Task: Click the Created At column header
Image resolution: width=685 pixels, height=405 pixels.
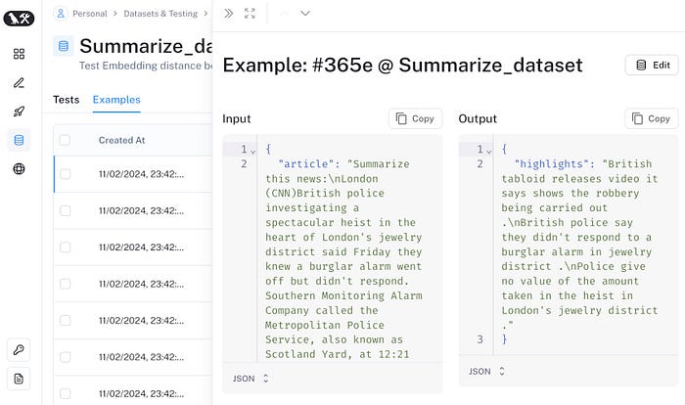Action: [122, 140]
